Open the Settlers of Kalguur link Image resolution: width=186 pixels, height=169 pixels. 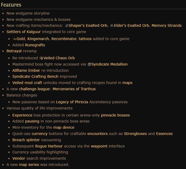24,32
